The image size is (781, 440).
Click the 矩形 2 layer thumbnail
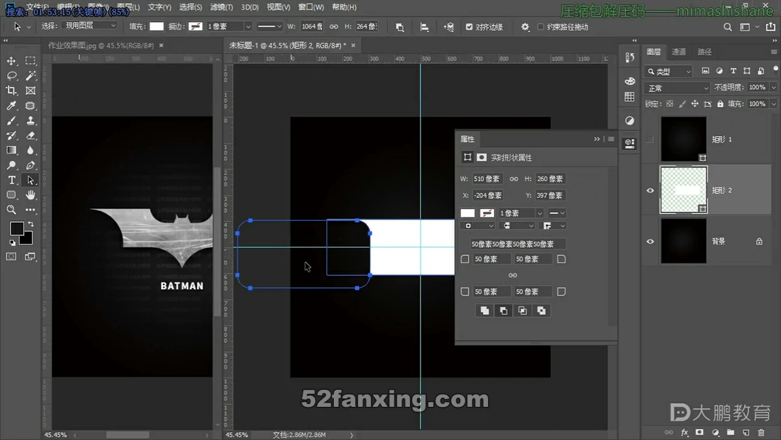683,190
